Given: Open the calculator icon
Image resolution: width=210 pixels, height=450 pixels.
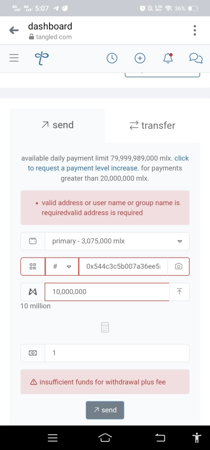Looking at the screenshot, I should [105, 328].
